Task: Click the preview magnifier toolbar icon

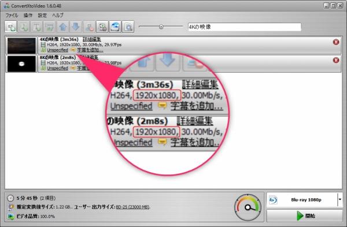Action: coord(128,27)
